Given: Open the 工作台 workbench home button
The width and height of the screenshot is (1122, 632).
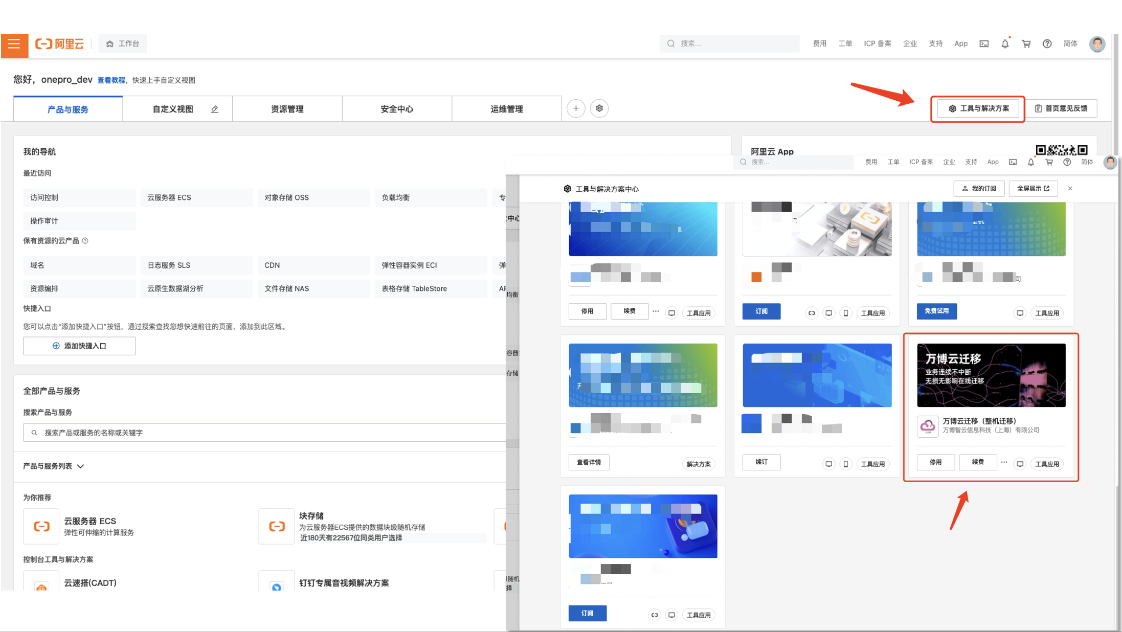Looking at the screenshot, I should (x=123, y=44).
